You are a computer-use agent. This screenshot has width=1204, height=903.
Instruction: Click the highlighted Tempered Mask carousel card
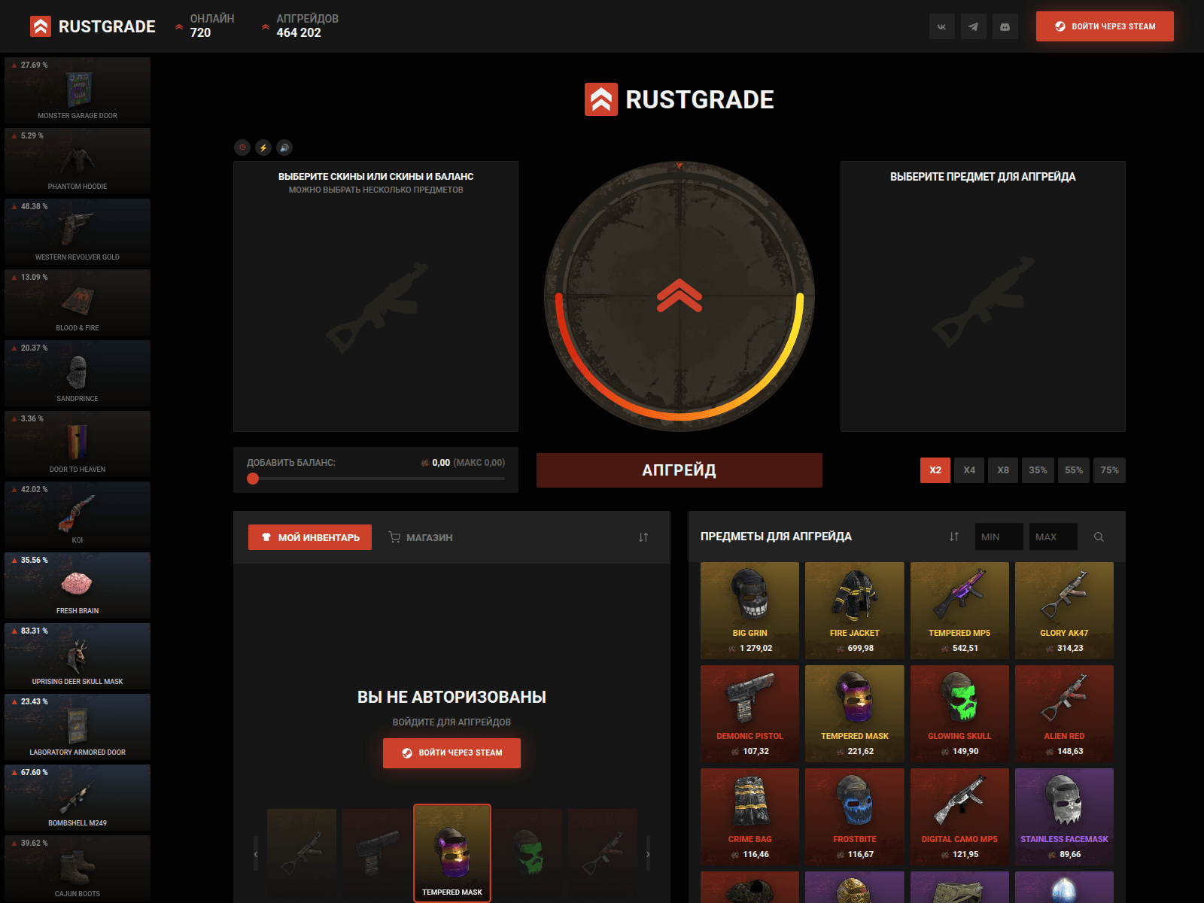452,853
